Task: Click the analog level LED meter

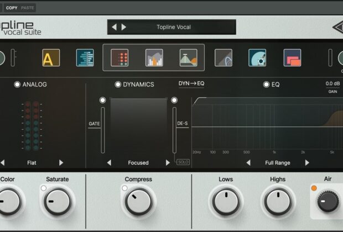Action: [32, 126]
